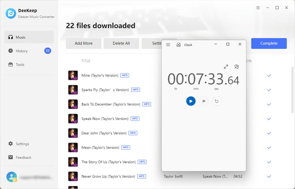This screenshot has height=189, width=295.
Task: Click duration 04:52 in Never Grow Up row
Action: pyautogui.click(x=238, y=176)
